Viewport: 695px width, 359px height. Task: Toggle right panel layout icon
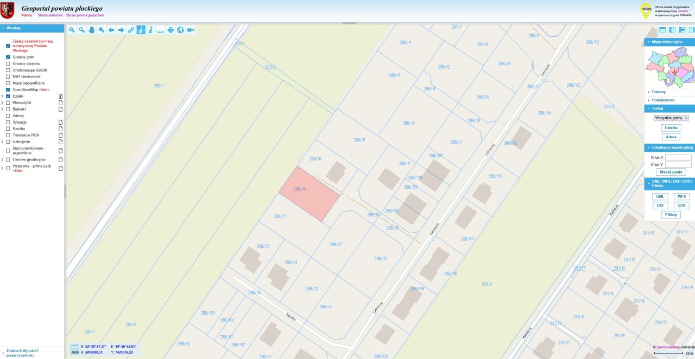692,30
